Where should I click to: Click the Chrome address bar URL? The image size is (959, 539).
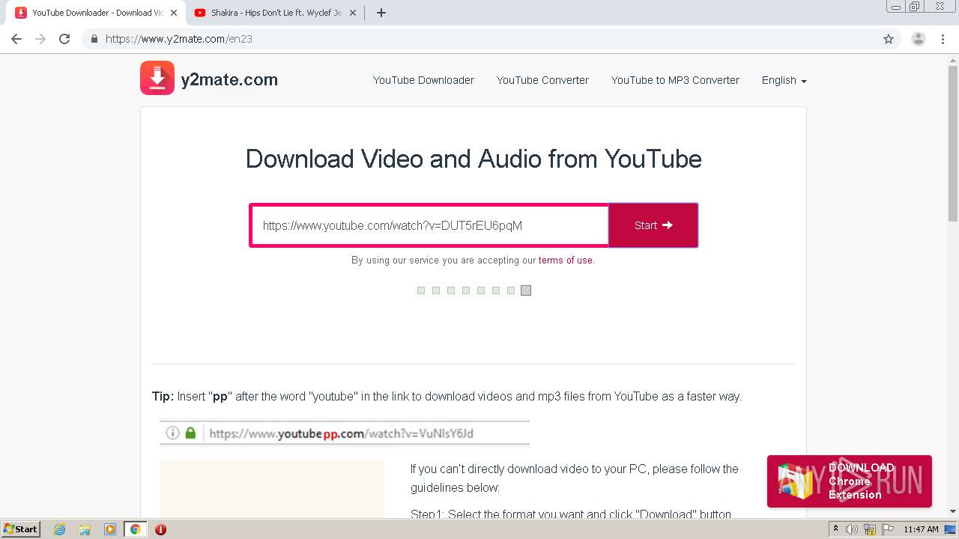(178, 39)
